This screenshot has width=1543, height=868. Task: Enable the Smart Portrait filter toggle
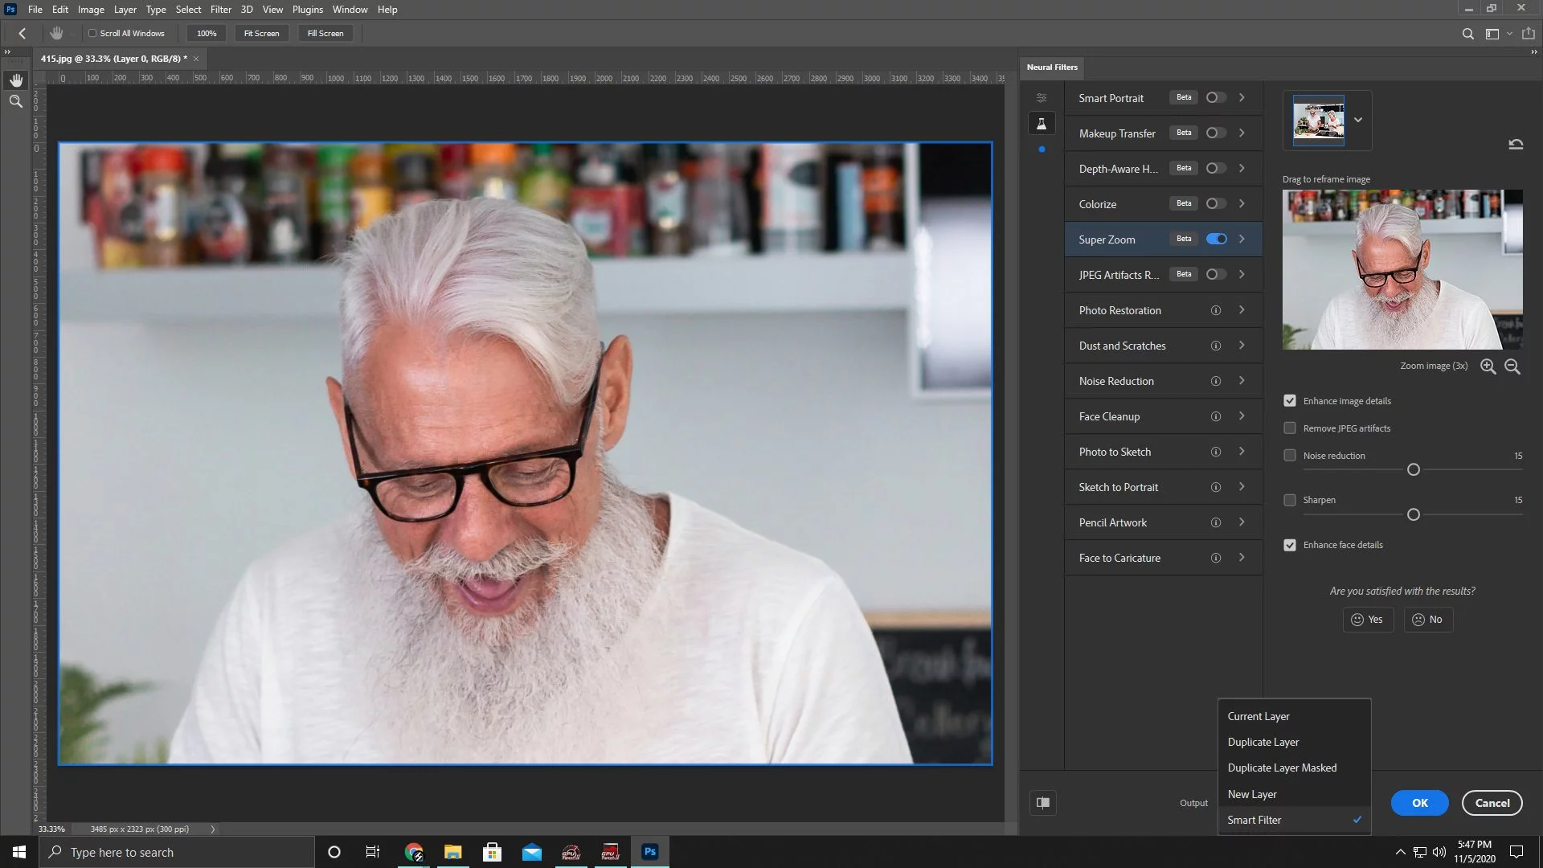1216,97
